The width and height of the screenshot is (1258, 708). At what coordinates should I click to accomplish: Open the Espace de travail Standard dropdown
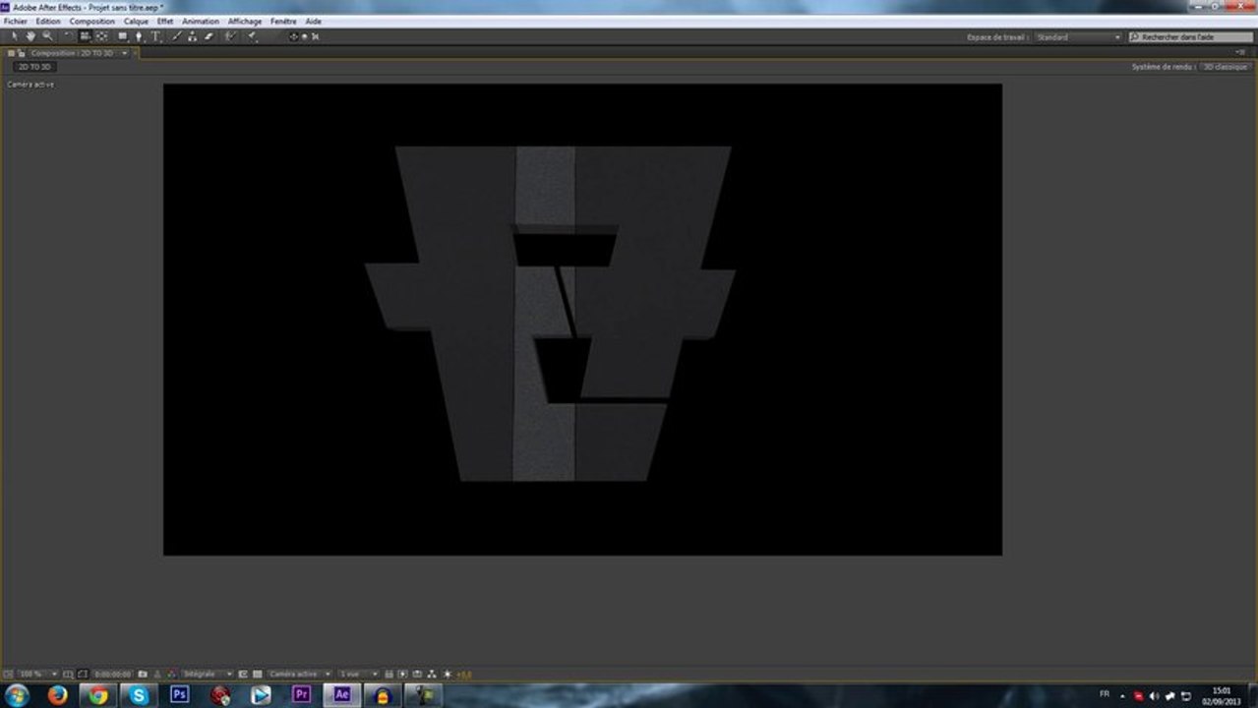[x=1078, y=37]
